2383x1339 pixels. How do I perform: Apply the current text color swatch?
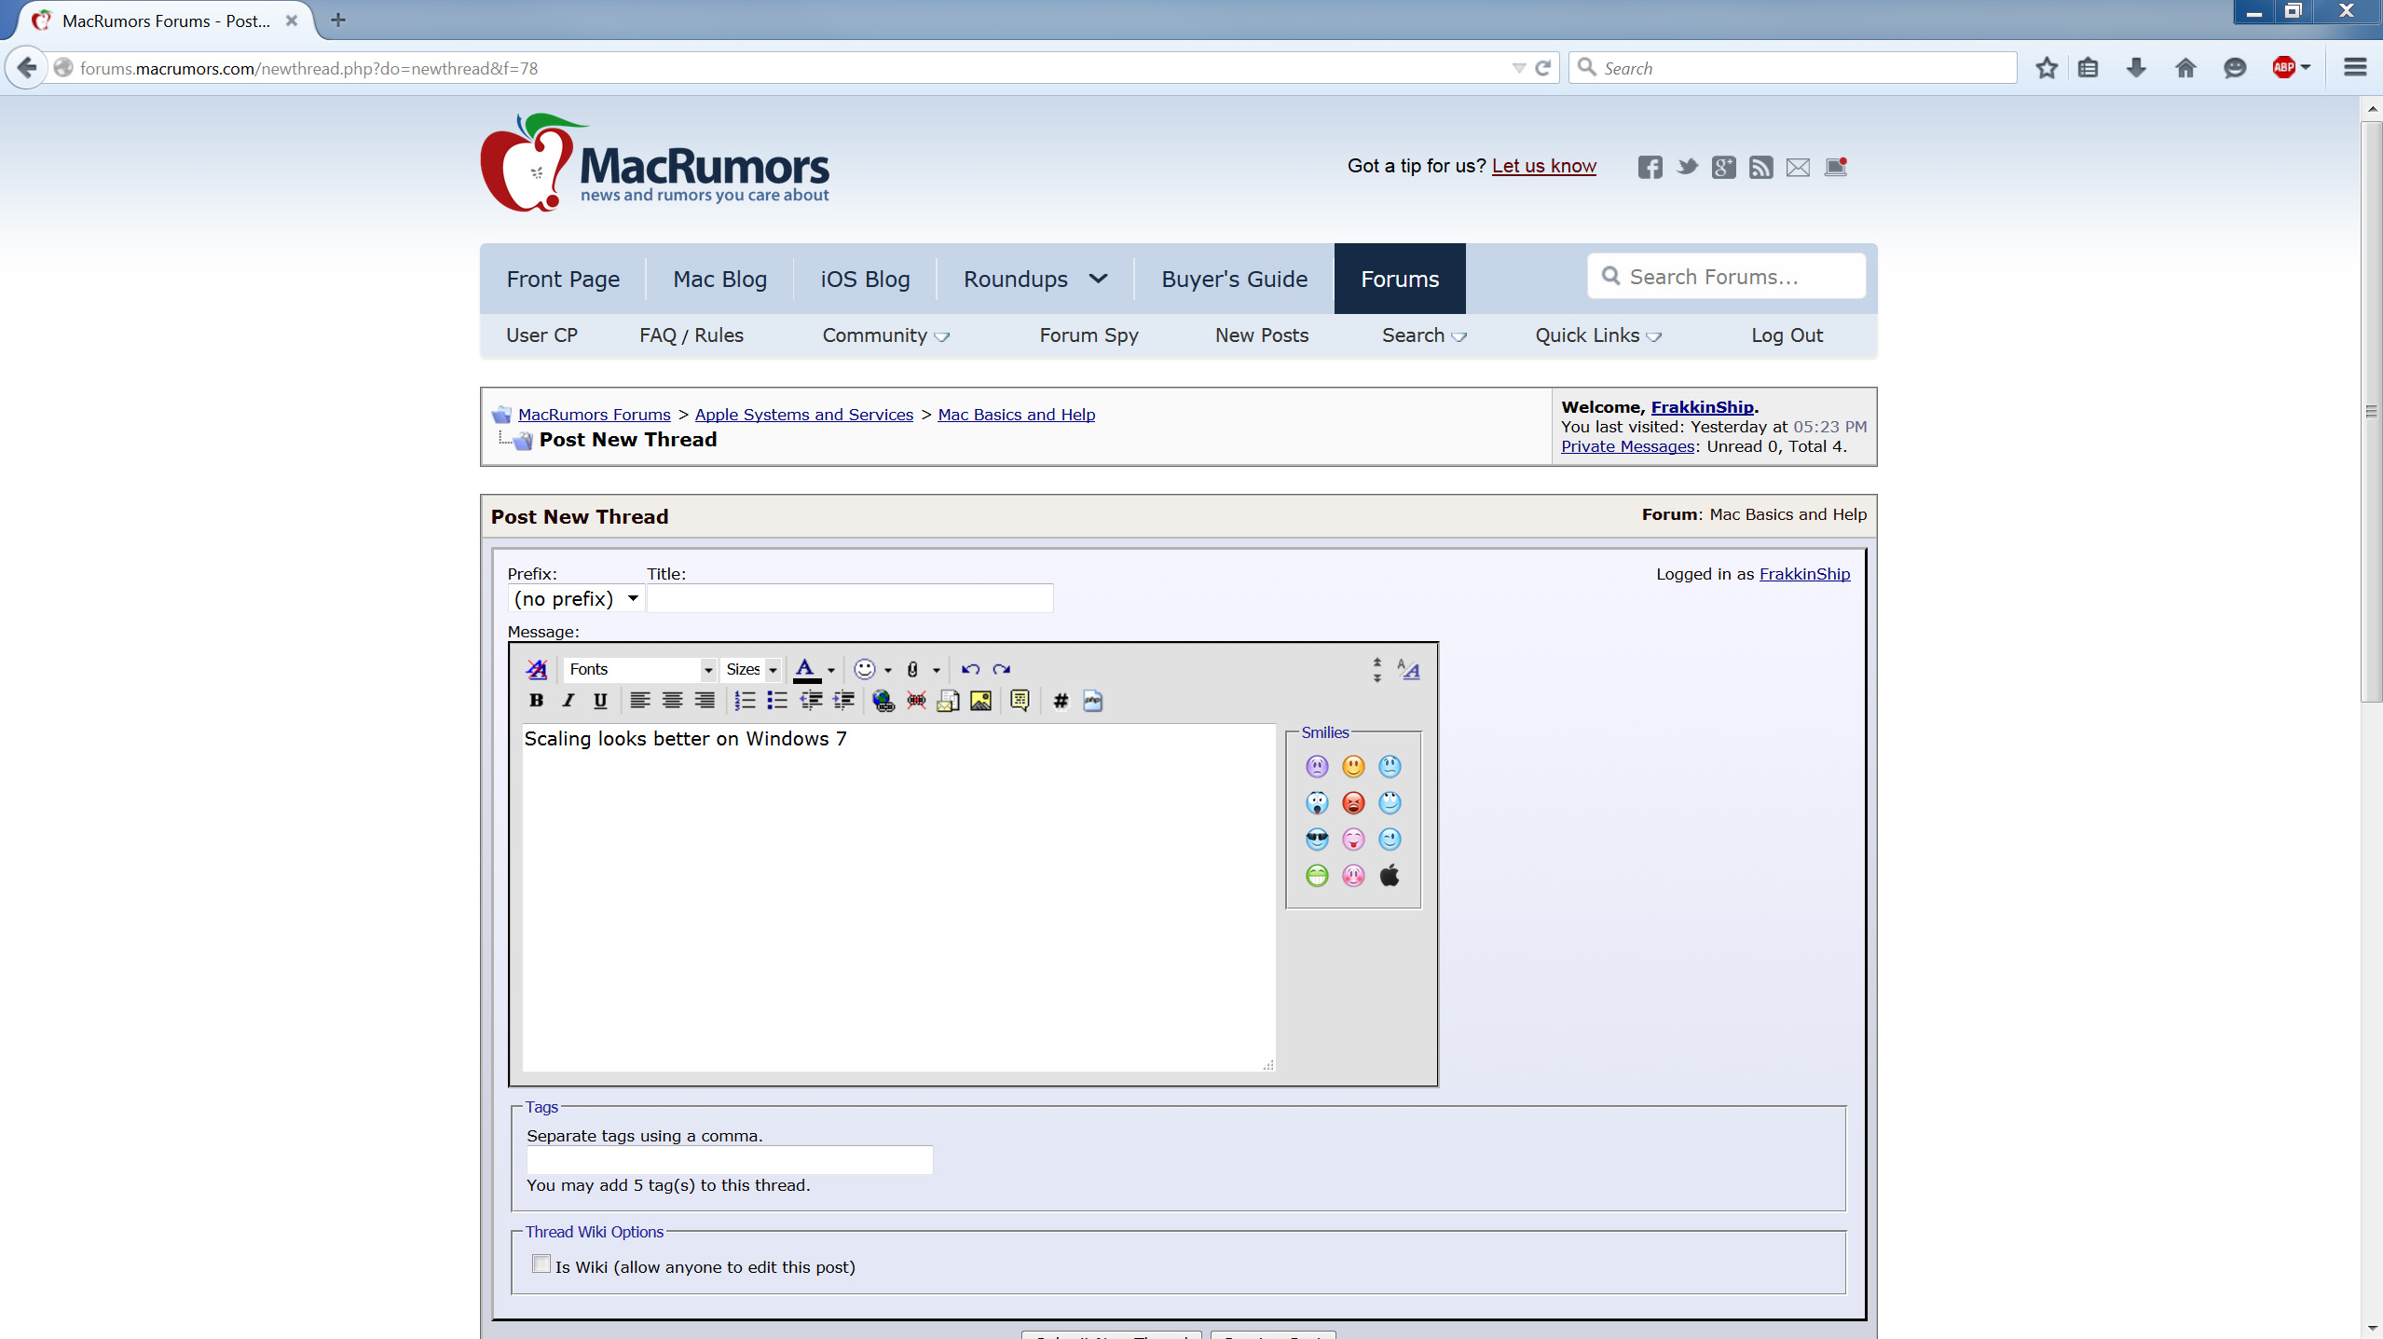[806, 669]
